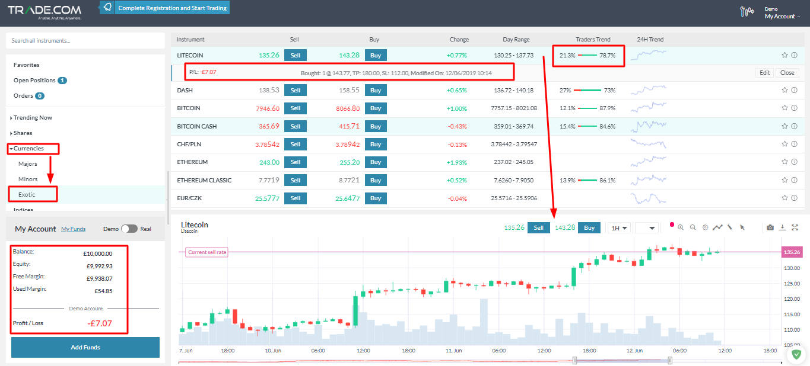Click the chart zoom in magnifier
Image resolution: width=810 pixels, height=366 pixels.
tap(681, 227)
